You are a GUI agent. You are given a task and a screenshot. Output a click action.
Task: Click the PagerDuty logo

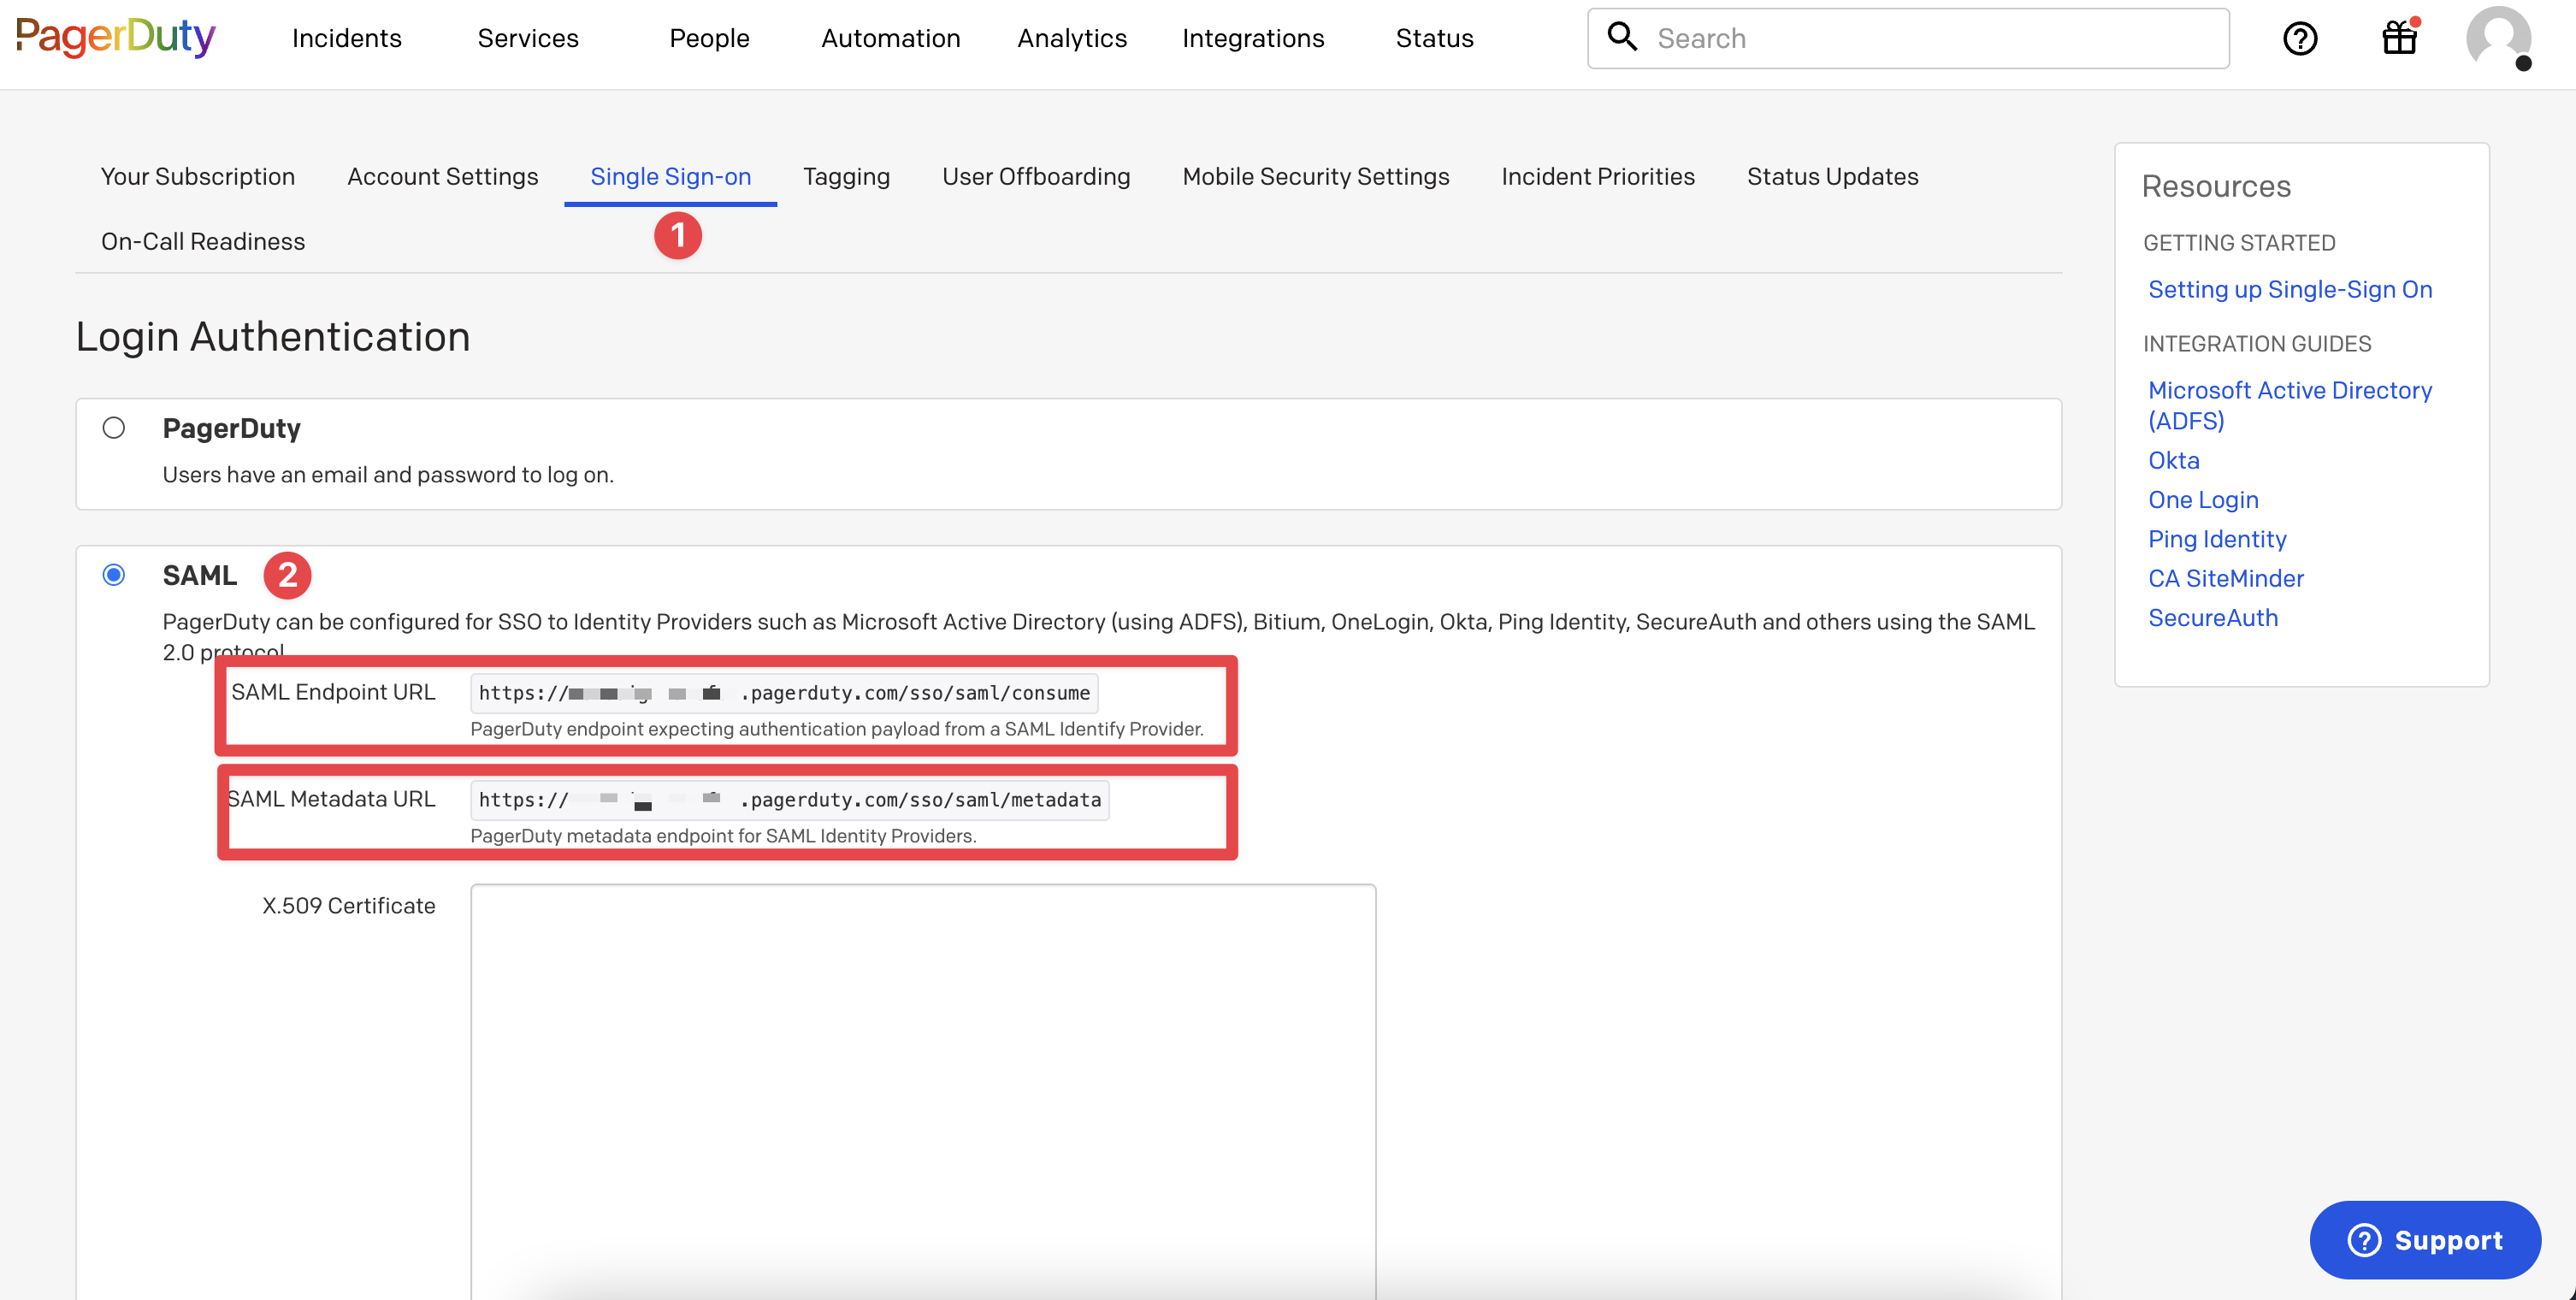coord(116,38)
